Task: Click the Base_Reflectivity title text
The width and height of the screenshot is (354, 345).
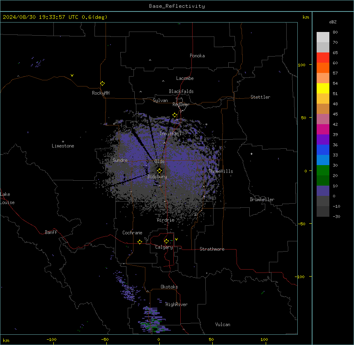Action: click(177, 6)
